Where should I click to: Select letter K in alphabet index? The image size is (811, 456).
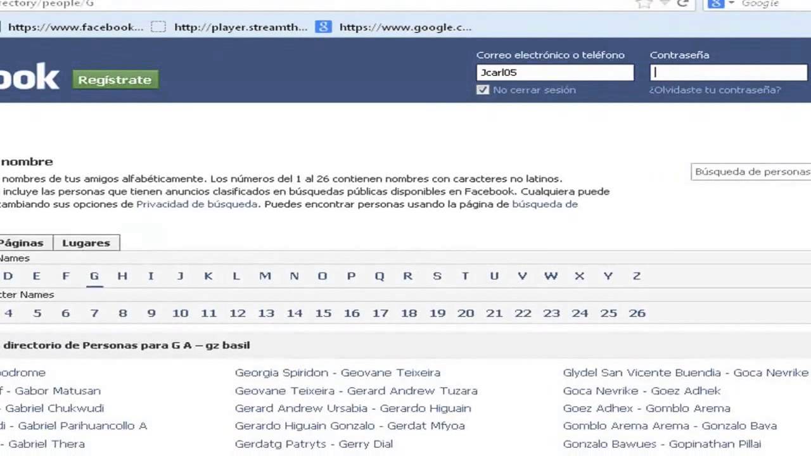pyautogui.click(x=208, y=276)
